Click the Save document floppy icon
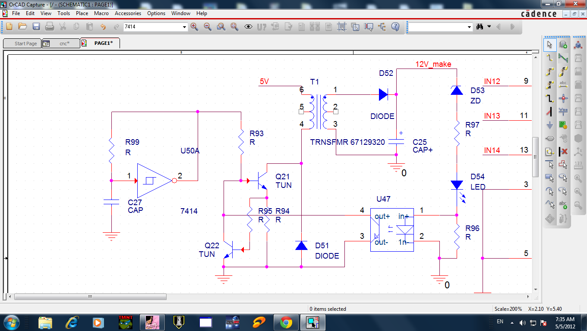587x331 pixels. pyautogui.click(x=36, y=27)
